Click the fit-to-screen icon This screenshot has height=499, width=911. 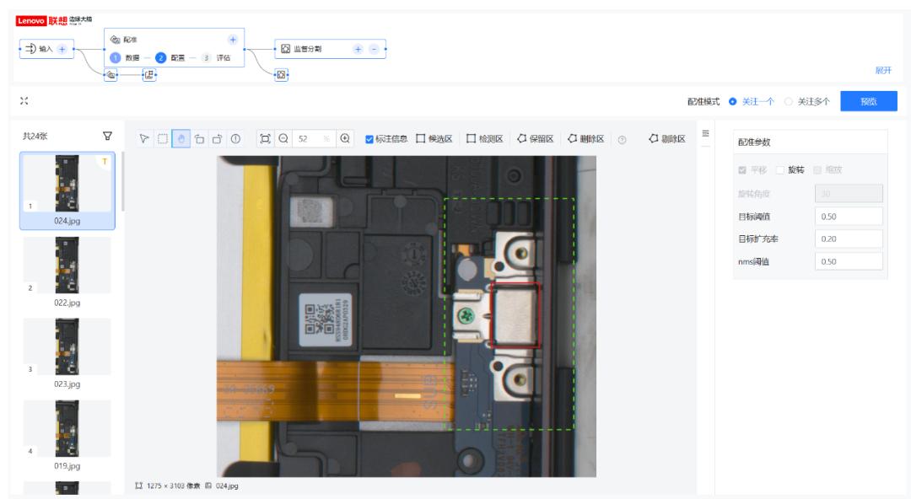tap(265, 139)
